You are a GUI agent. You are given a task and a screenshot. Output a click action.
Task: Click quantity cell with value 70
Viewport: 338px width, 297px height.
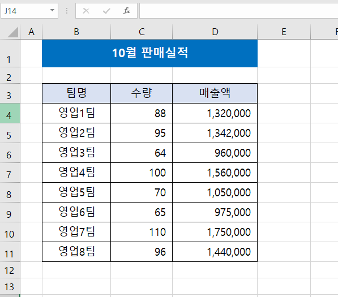pyautogui.click(x=142, y=192)
